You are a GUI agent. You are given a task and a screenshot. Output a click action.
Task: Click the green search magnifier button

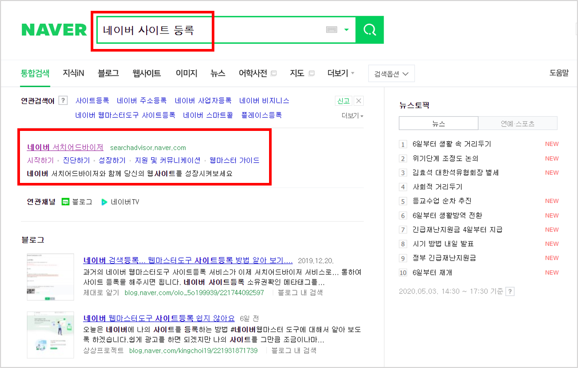[370, 30]
